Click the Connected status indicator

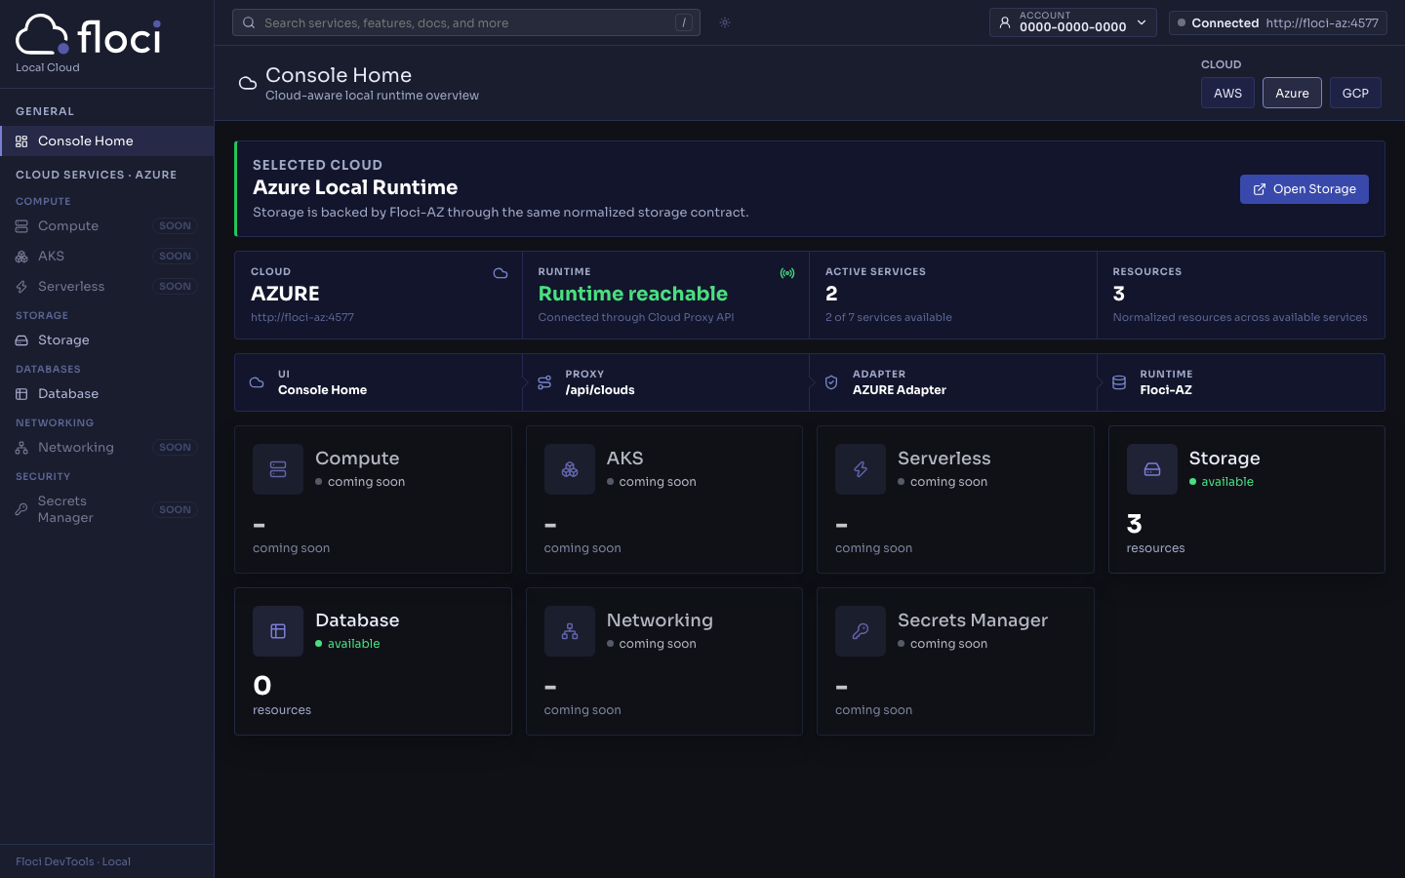(x=1278, y=22)
